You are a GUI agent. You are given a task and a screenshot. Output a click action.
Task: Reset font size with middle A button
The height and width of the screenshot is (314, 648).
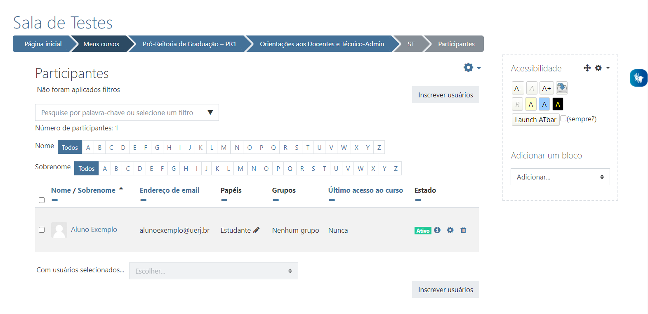(x=532, y=88)
